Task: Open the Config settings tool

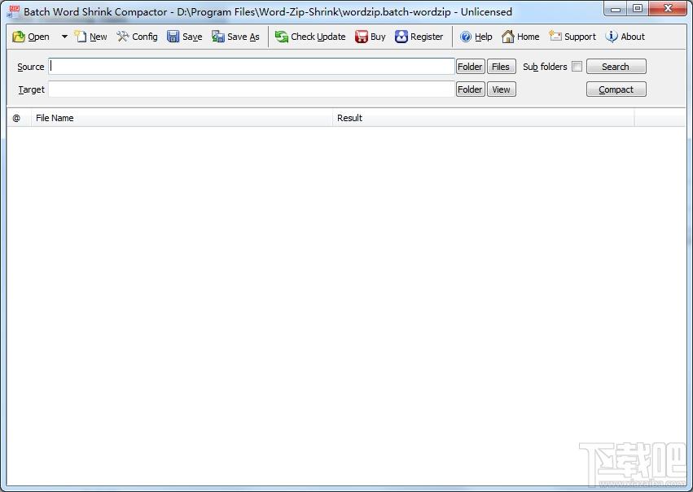Action: point(137,37)
